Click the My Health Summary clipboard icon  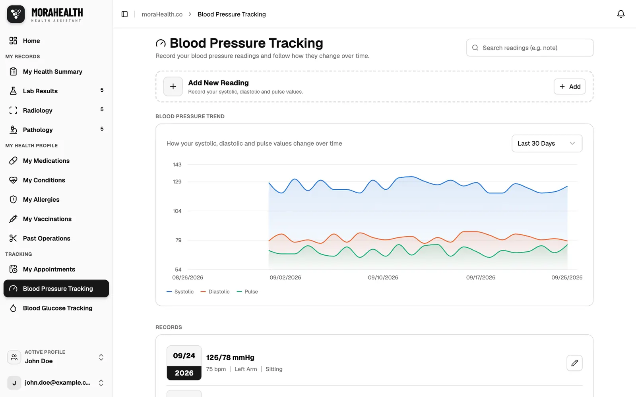(x=13, y=71)
